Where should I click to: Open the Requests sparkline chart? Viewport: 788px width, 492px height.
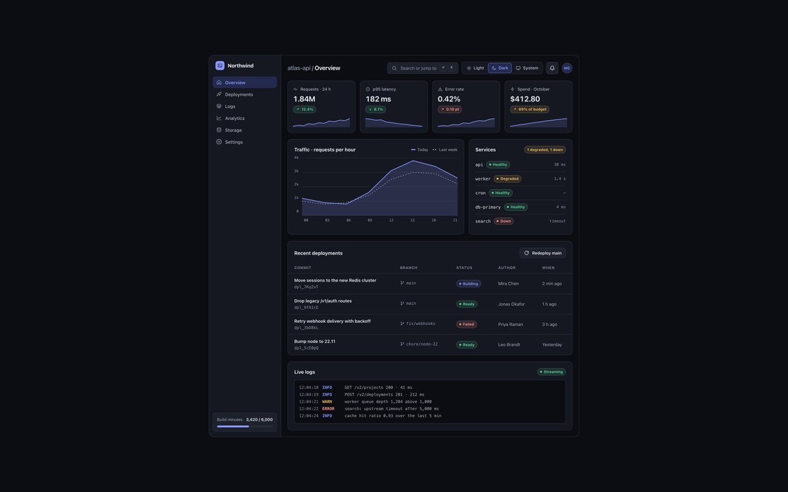pos(322,122)
